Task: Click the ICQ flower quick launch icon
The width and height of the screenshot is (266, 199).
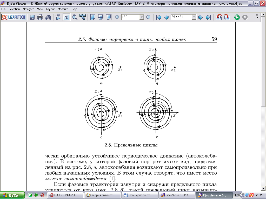Action: click(x=36, y=195)
